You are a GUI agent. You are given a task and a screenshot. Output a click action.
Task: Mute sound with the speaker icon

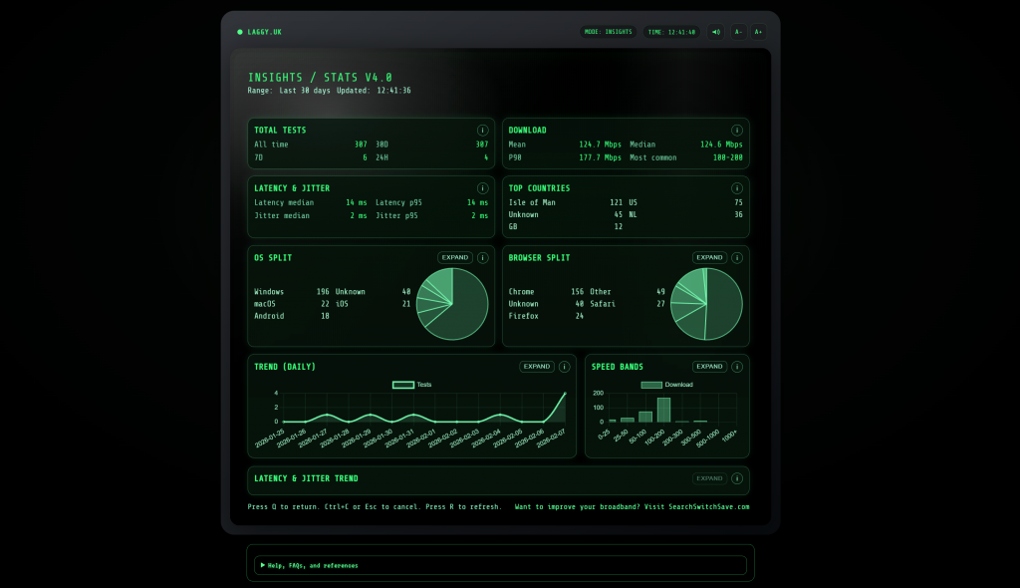point(716,32)
